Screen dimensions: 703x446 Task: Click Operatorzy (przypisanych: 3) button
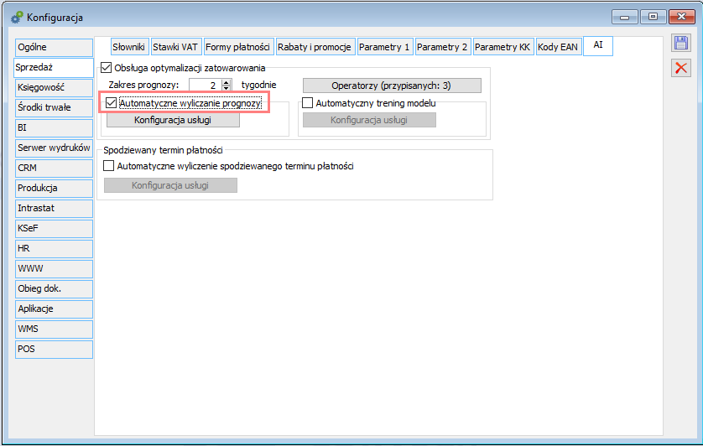392,86
